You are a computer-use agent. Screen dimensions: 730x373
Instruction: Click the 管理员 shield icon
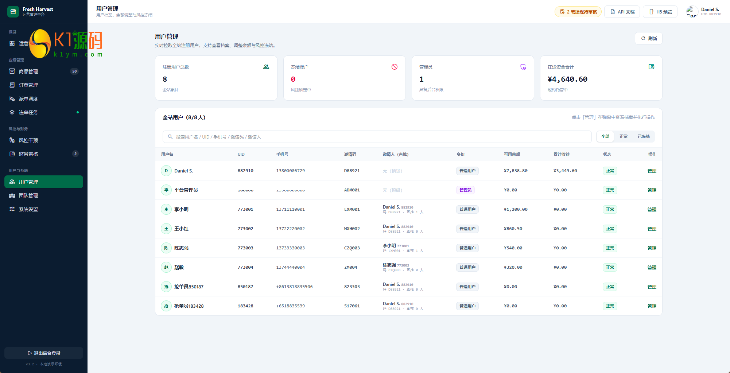523,67
